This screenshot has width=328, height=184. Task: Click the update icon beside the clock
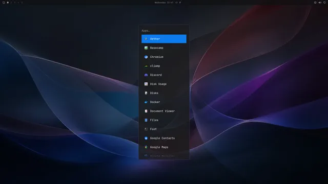(176, 3)
